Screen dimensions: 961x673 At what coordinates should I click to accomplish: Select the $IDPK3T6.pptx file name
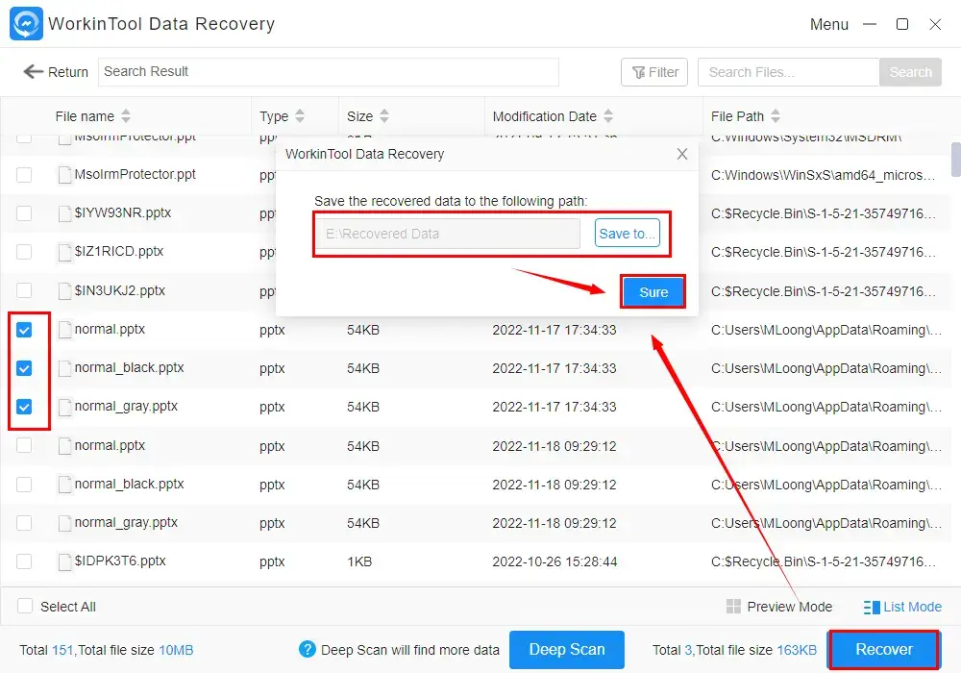(120, 561)
